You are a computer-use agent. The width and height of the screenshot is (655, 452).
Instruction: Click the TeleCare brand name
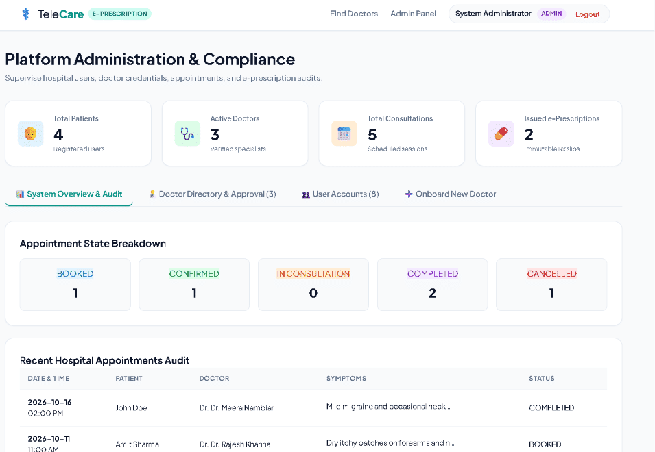tap(60, 14)
